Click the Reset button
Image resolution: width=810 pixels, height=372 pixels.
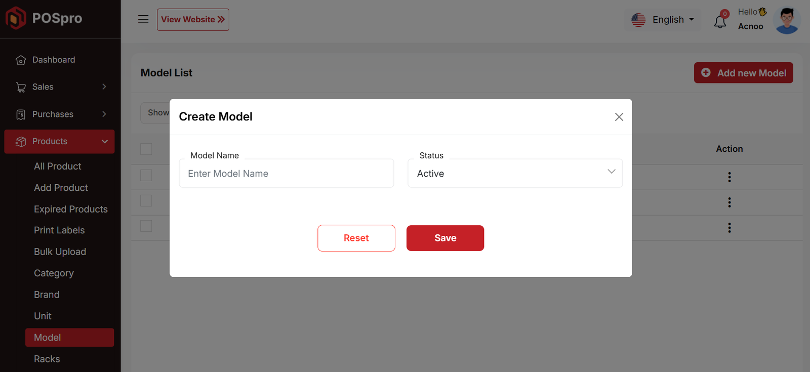356,238
